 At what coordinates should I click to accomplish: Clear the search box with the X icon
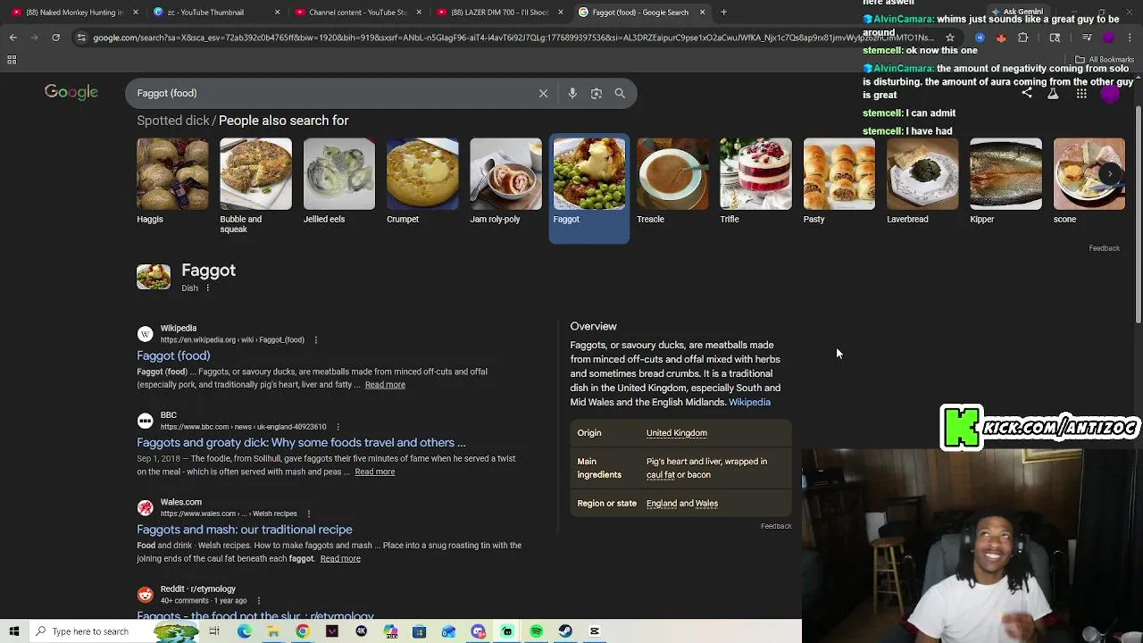click(543, 93)
